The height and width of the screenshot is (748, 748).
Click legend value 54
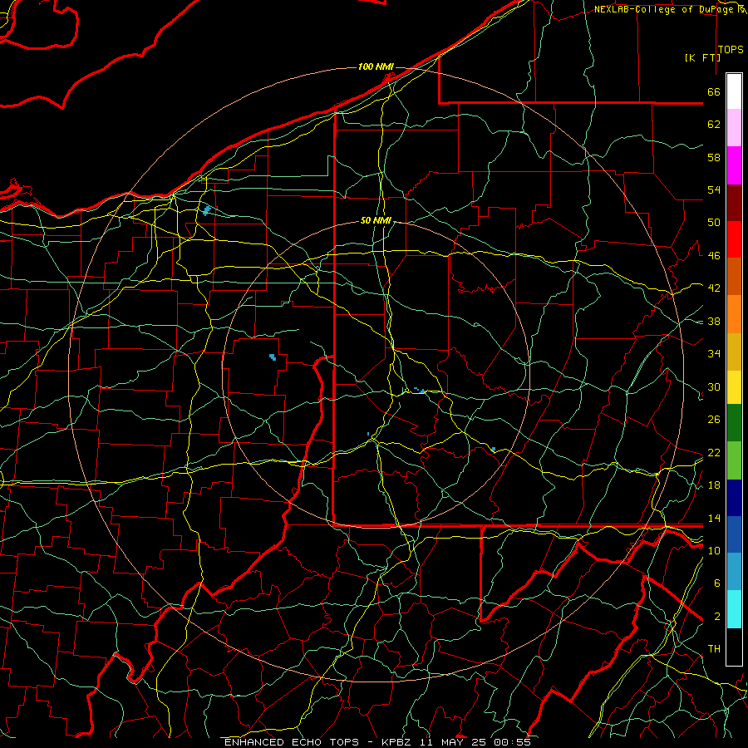pos(714,189)
